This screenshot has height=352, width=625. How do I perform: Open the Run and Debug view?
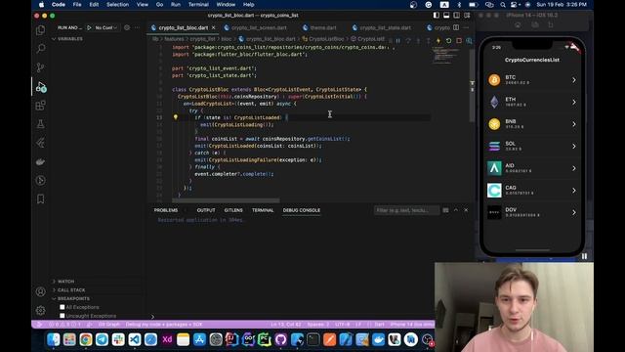(41, 87)
